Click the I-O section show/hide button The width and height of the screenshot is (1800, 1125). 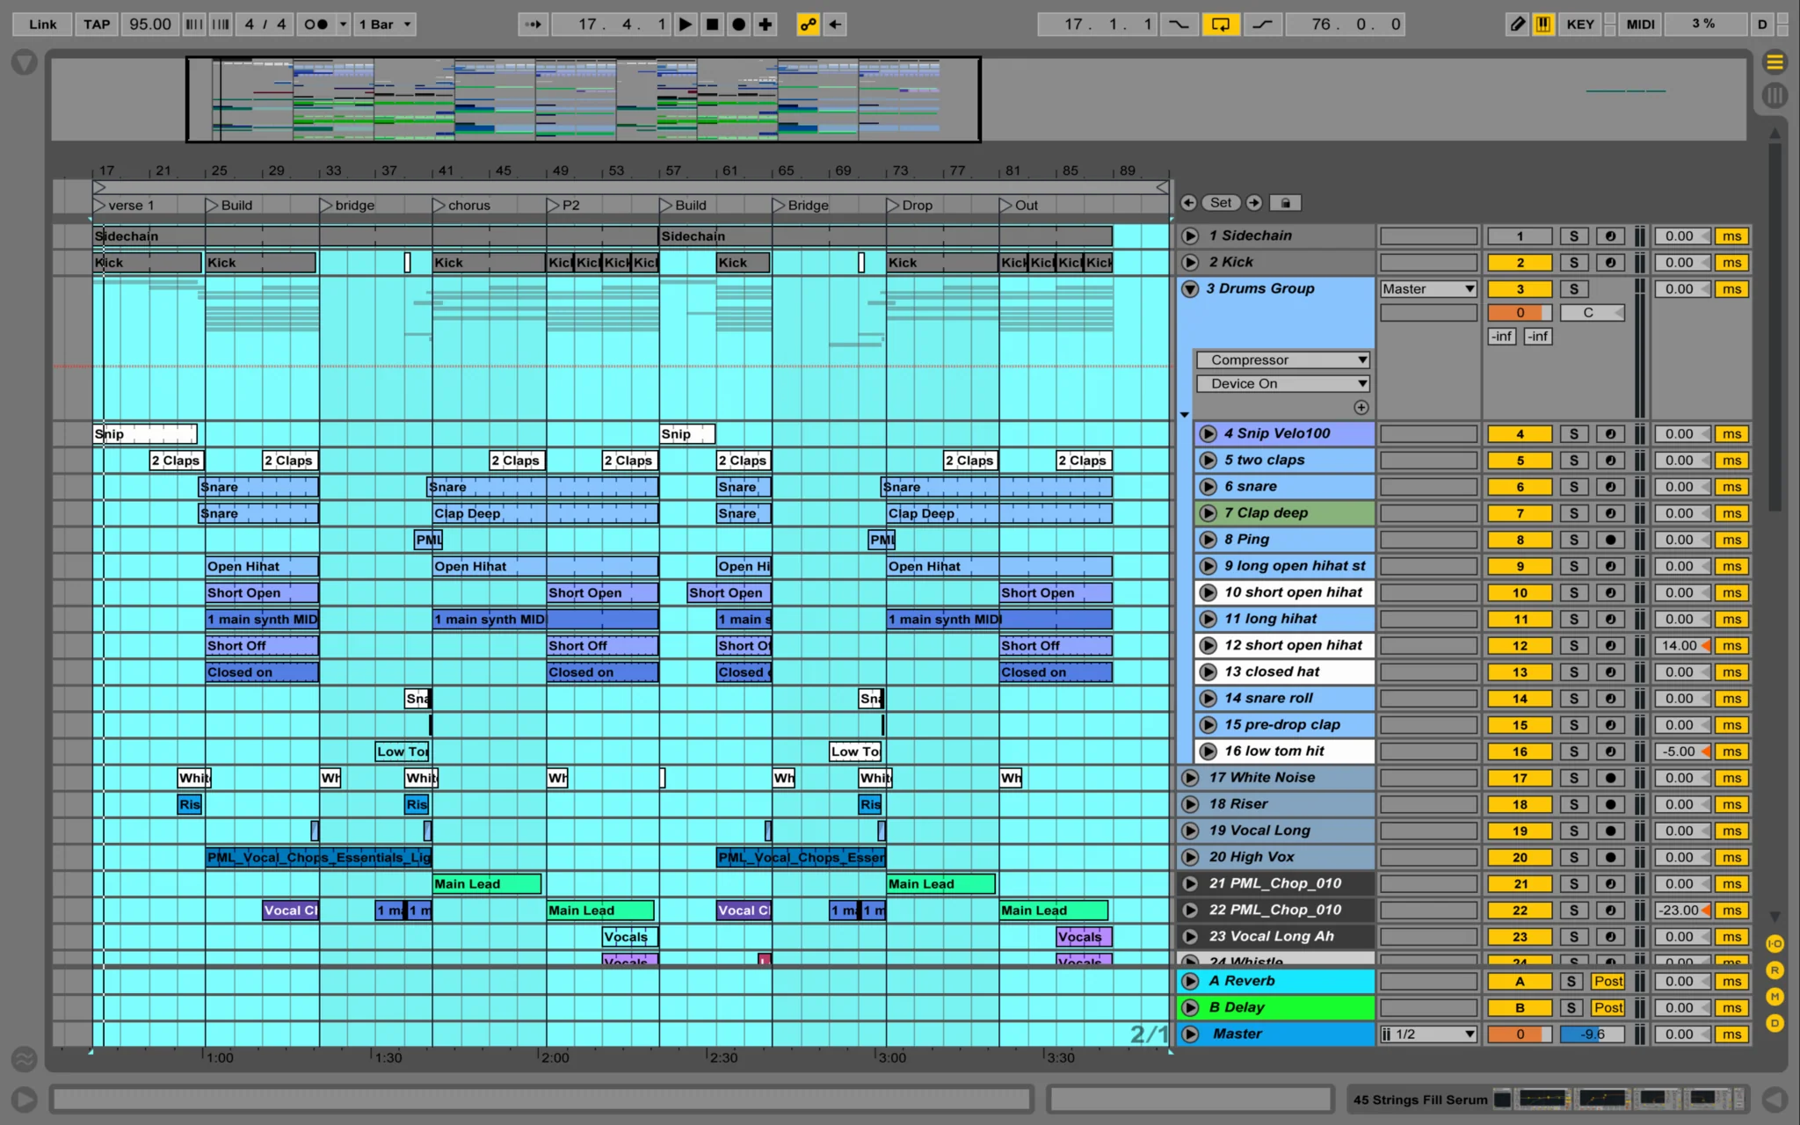[x=1775, y=944]
